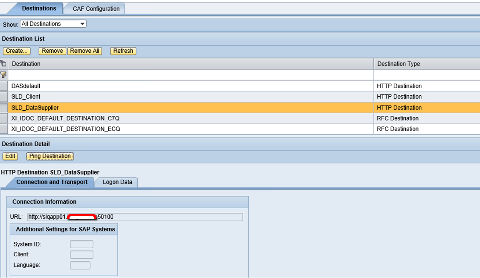This screenshot has height=278, width=480.
Task: Refresh the destination list
Action: [x=123, y=51]
